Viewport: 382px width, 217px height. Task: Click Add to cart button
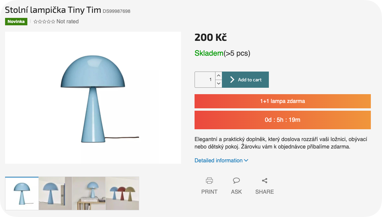tap(246, 80)
